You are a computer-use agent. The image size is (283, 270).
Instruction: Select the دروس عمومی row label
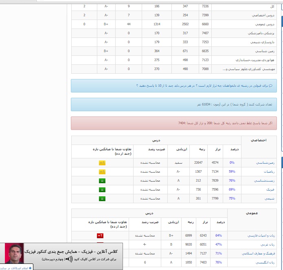tap(265, 24)
